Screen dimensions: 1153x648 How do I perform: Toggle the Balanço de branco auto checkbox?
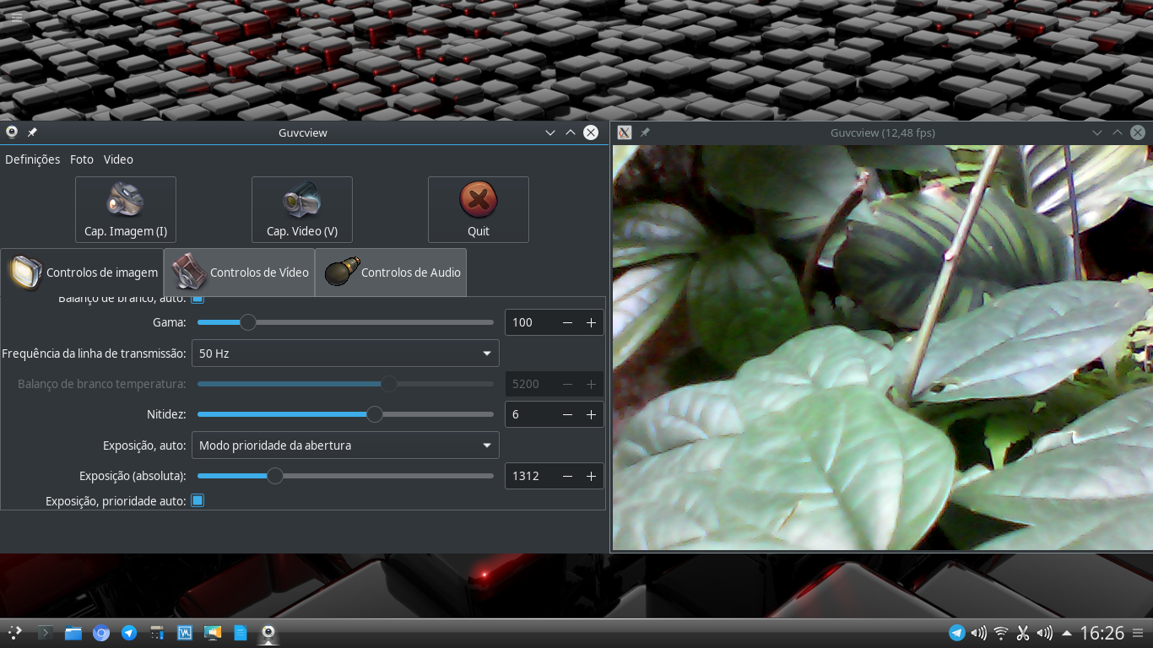pos(197,297)
